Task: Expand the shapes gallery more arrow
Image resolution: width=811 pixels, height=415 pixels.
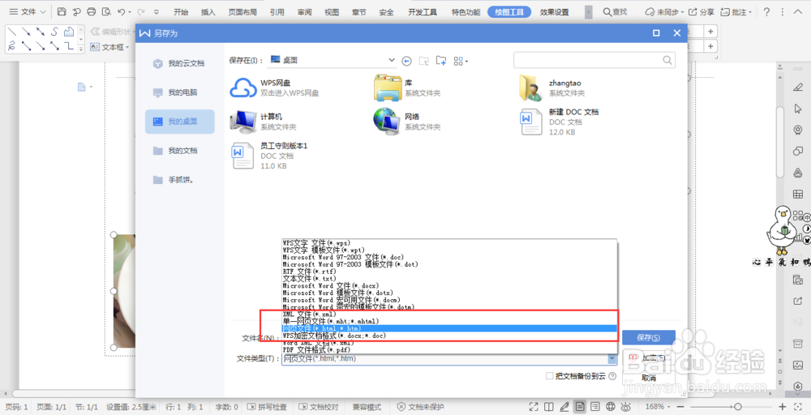Action: tap(81, 49)
